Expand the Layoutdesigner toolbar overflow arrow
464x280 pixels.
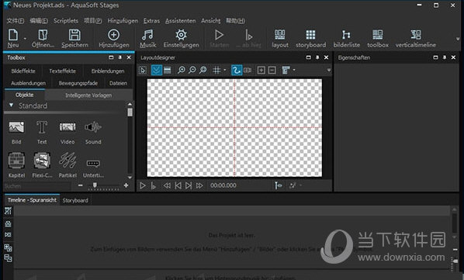328,71
